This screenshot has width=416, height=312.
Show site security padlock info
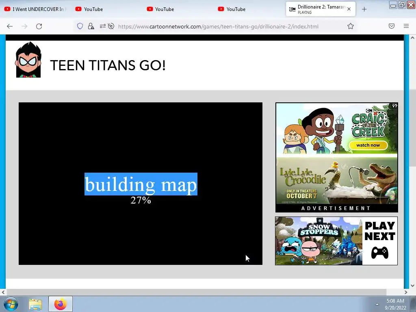click(91, 26)
